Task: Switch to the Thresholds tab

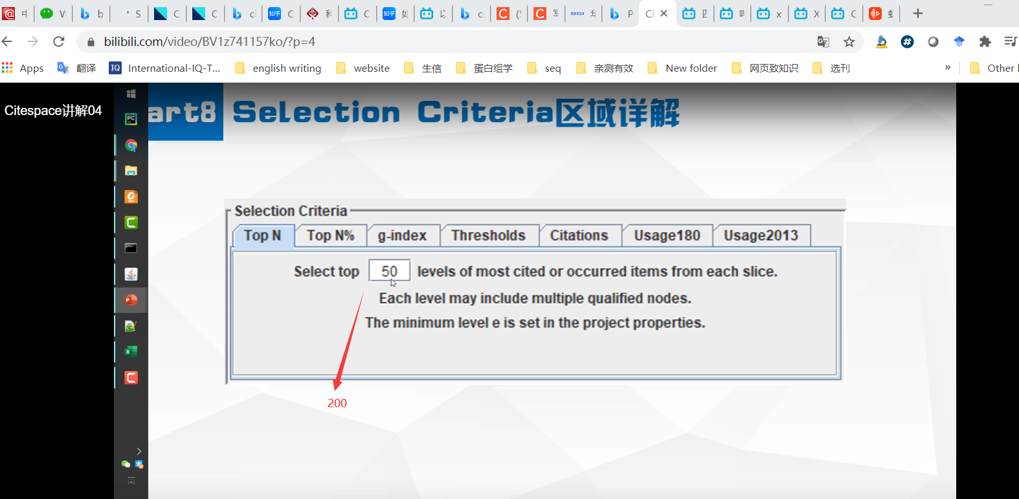Action: coord(489,235)
